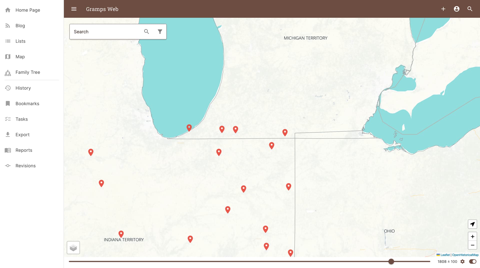Viewport: 480px width, 268px height.
Task: Zoom in on the map
Action: (472, 237)
